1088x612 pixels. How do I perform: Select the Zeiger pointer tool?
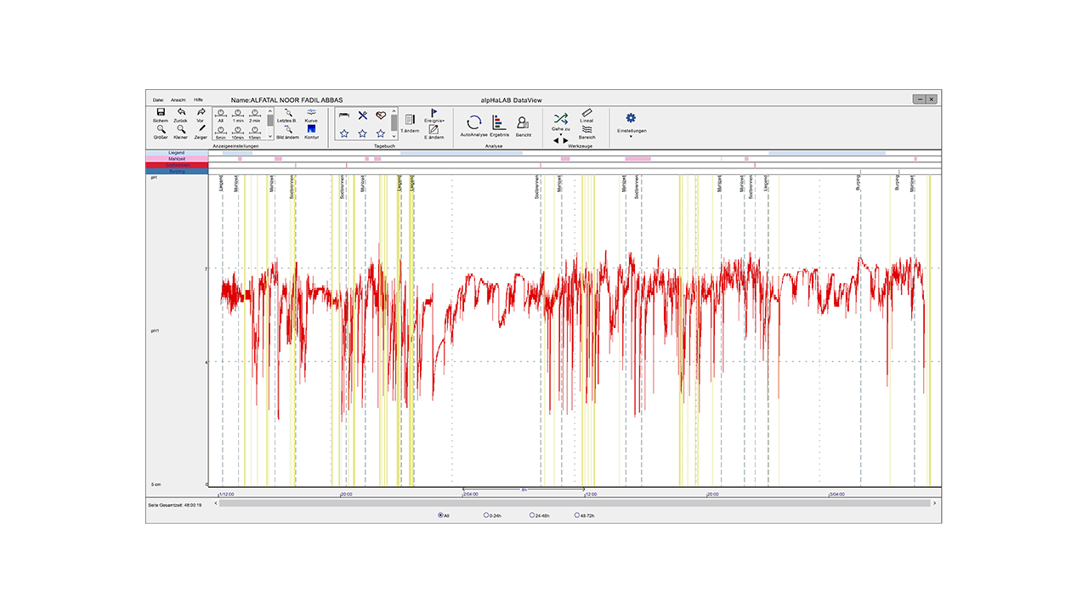pos(201,129)
